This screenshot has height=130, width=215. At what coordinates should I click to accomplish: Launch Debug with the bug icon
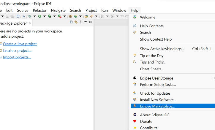point(30,16)
